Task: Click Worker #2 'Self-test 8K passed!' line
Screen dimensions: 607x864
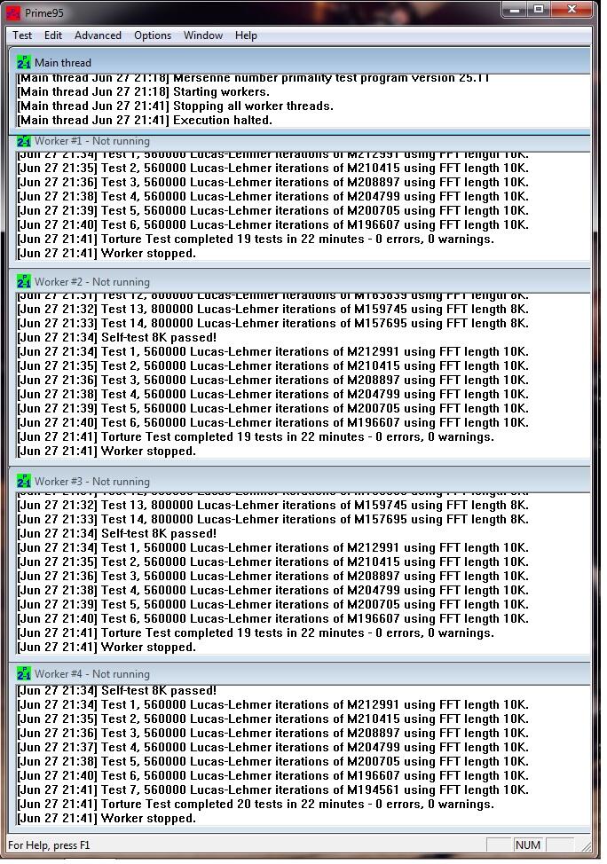Action: tap(117, 337)
